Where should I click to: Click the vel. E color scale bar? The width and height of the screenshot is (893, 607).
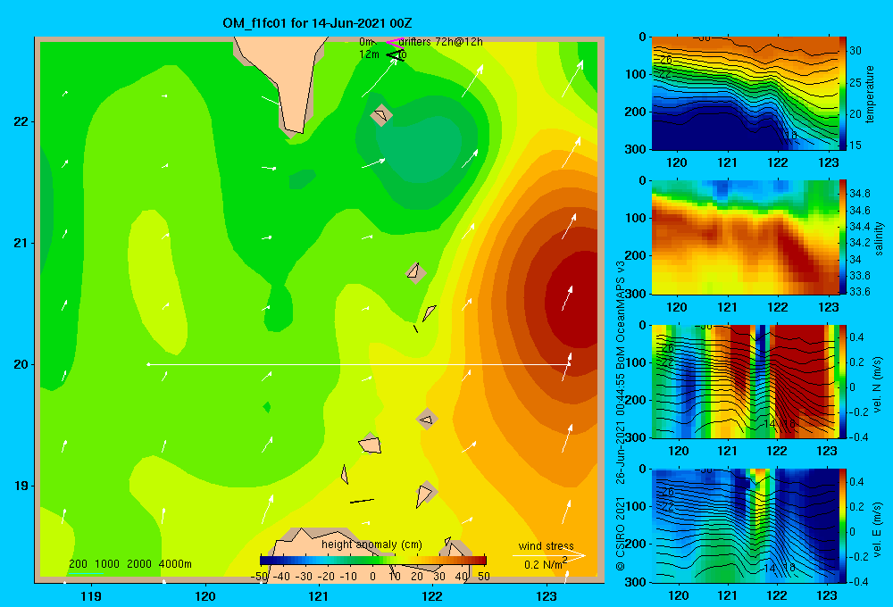pyautogui.click(x=843, y=526)
